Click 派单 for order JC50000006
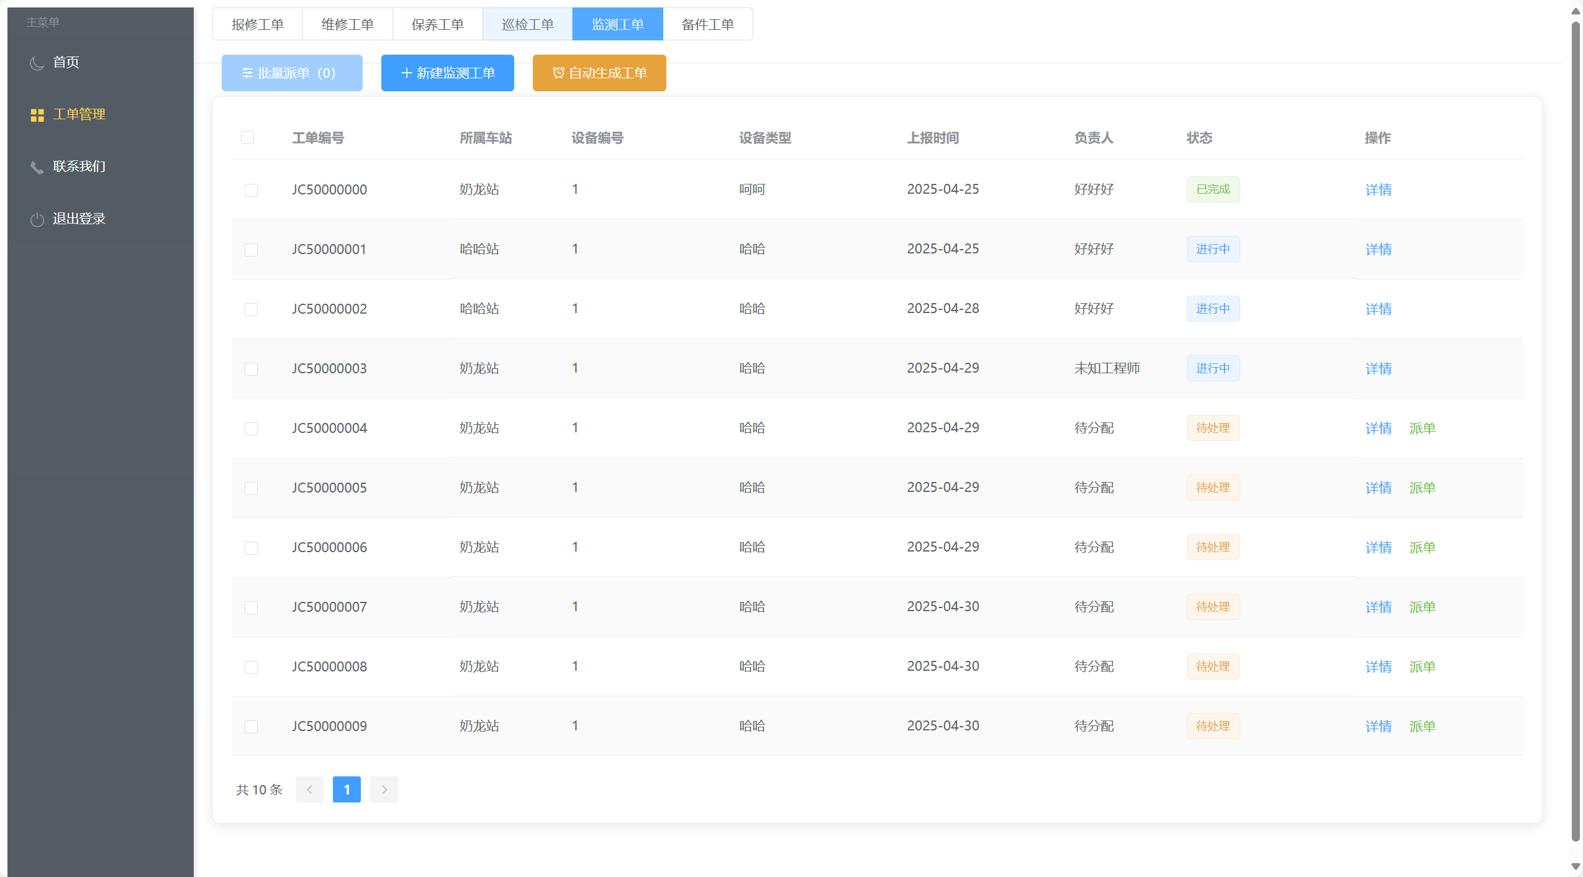 click(1422, 548)
